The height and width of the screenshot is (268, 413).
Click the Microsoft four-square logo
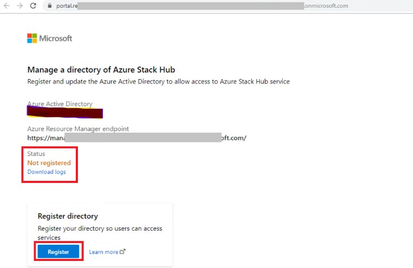pos(32,38)
